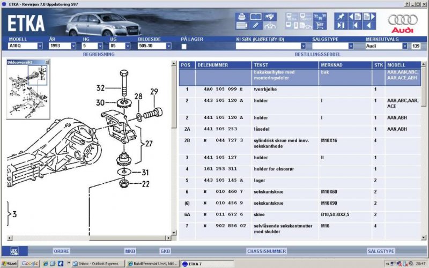Click the pushpin icon
Image resolution: width=429 pixels, height=268 pixels.
click(x=341, y=17)
